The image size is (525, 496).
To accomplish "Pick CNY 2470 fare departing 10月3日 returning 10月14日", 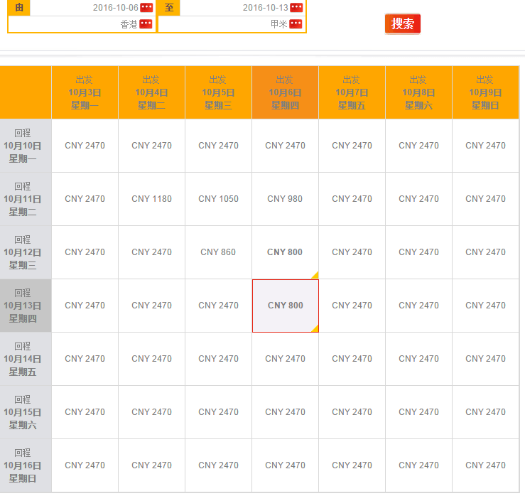I will [85, 359].
